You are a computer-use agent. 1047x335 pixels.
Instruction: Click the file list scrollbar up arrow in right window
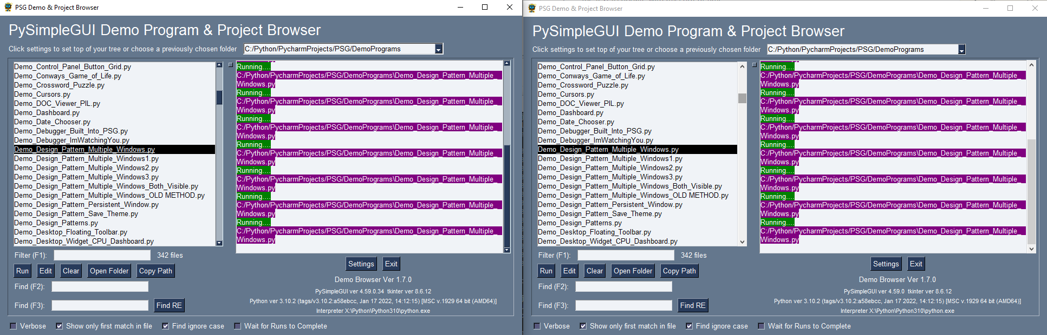tap(742, 66)
